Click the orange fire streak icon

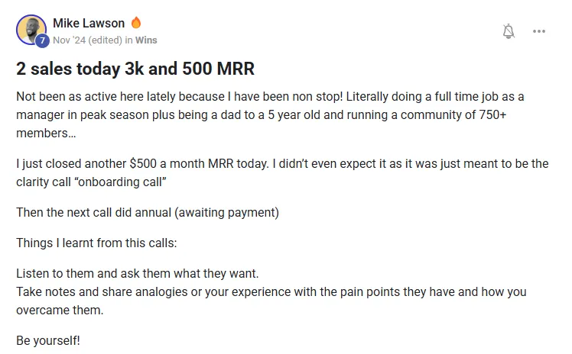[136, 23]
